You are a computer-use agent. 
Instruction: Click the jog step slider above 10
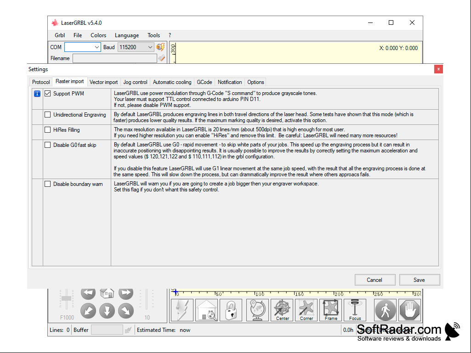click(147, 299)
